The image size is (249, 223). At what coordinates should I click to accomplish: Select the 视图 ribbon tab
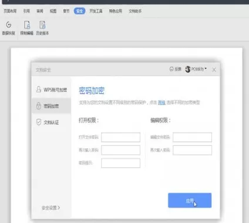(x=53, y=11)
